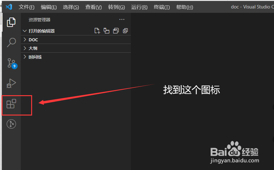Image resolution: width=274 pixels, height=170 pixels.
Task: Expand the DOC folder section
Action: pos(76,40)
